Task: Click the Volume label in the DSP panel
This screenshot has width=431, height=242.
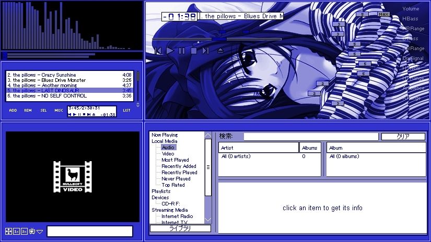Action: 411,9
